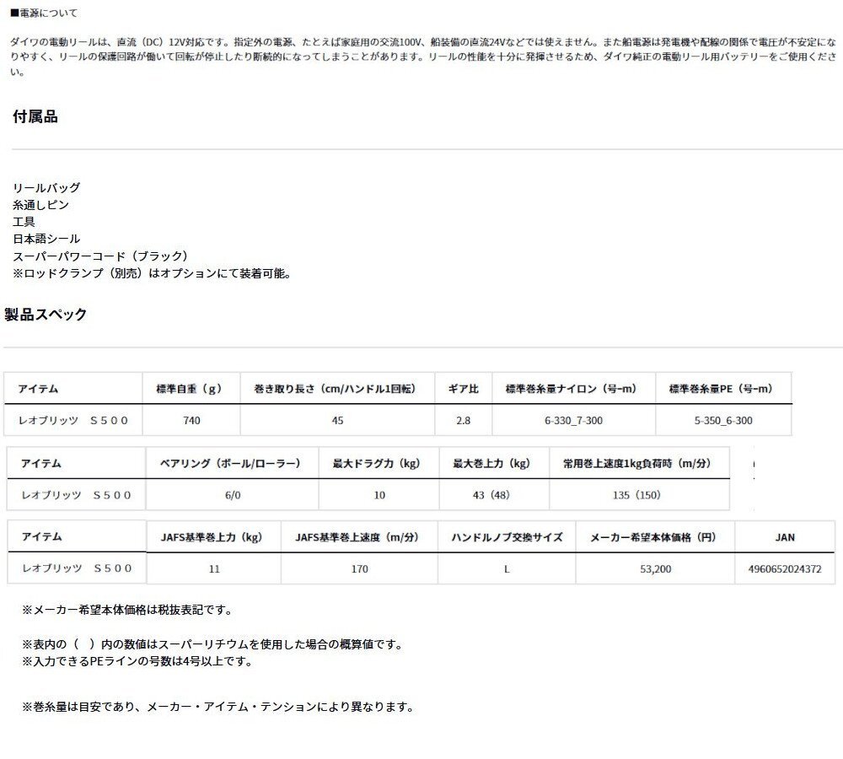Click the ■電源について section heading
Viewport: 843px width, 759px height.
pyautogui.click(x=42, y=13)
